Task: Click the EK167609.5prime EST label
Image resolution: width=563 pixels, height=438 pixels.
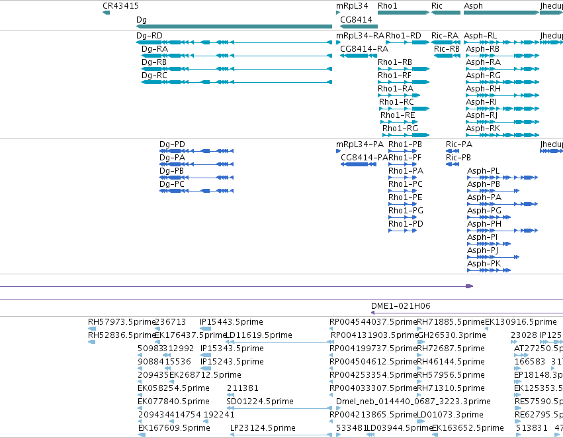Action: (x=174, y=428)
